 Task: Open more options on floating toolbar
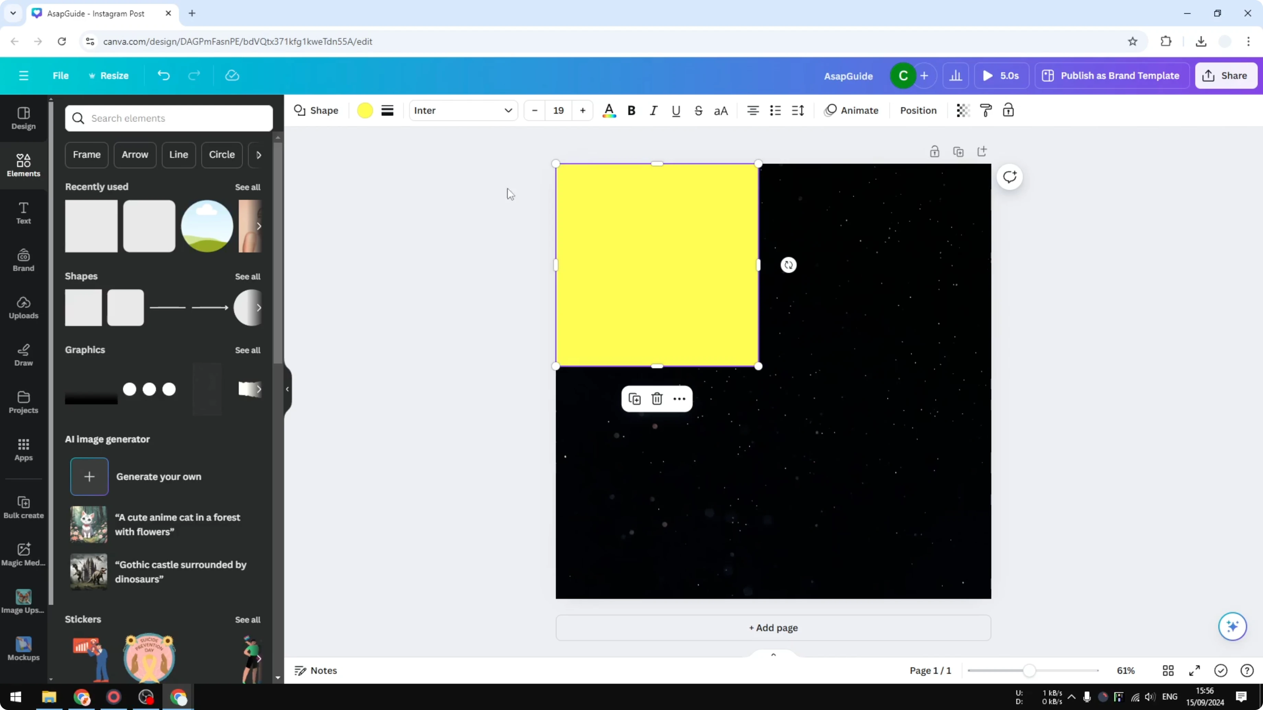[679, 399]
